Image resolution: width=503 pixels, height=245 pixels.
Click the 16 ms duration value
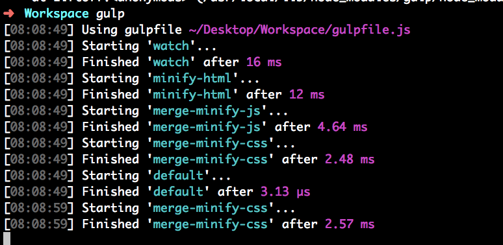(264, 62)
